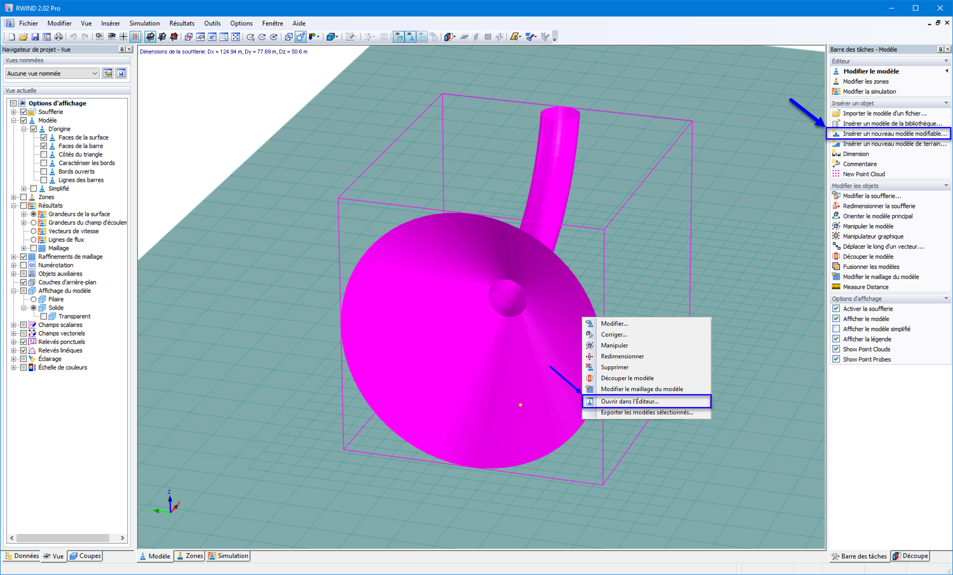The width and height of the screenshot is (953, 575).
Task: Enable Afficher le modèle simplifié checkbox
Action: (x=836, y=329)
